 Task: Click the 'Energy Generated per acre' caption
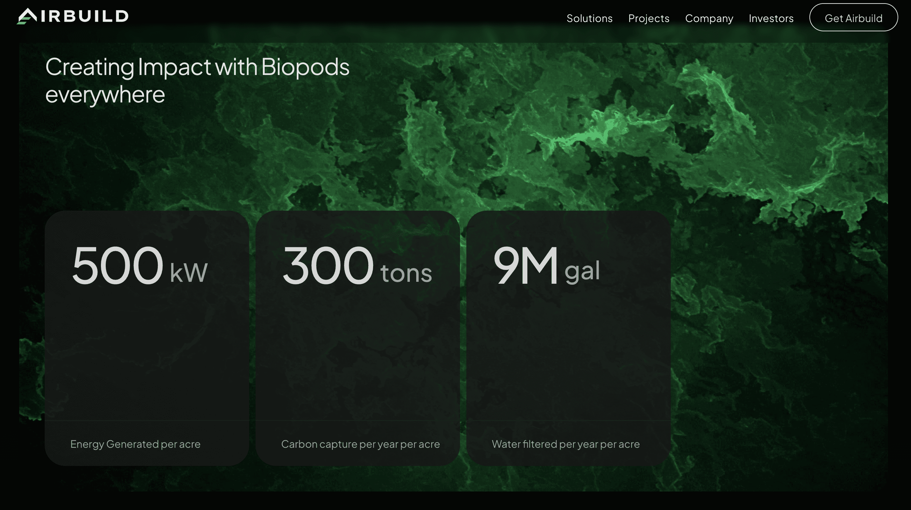click(135, 444)
